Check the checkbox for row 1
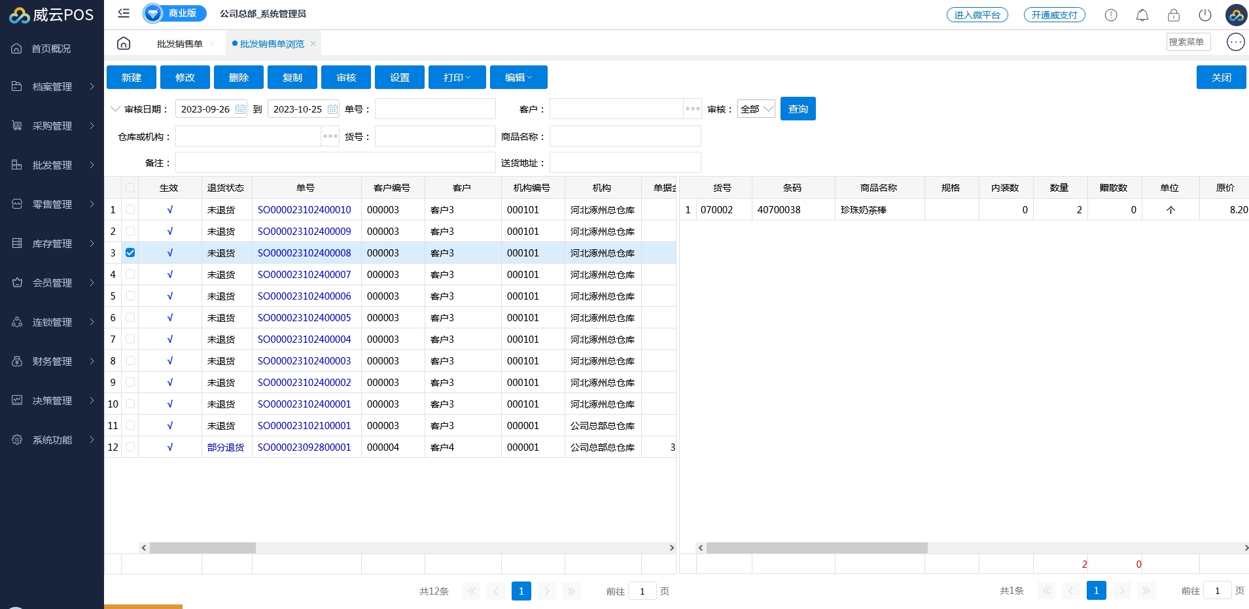 pos(130,209)
